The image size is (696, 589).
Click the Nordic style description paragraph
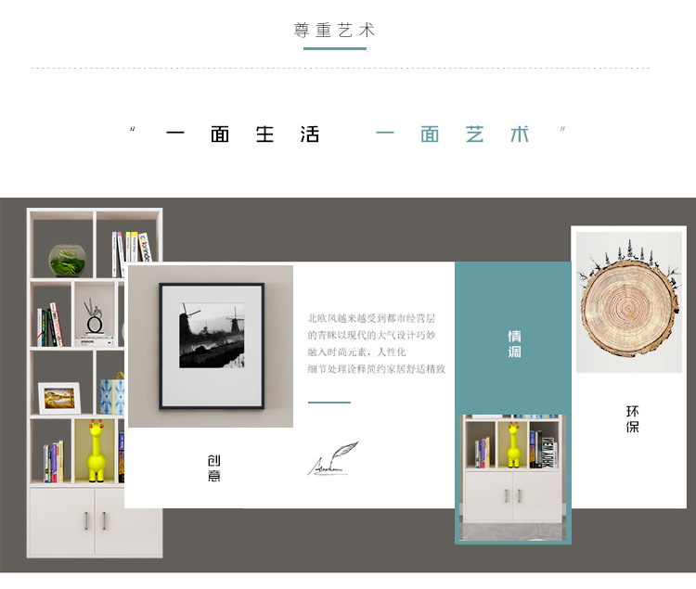[377, 343]
